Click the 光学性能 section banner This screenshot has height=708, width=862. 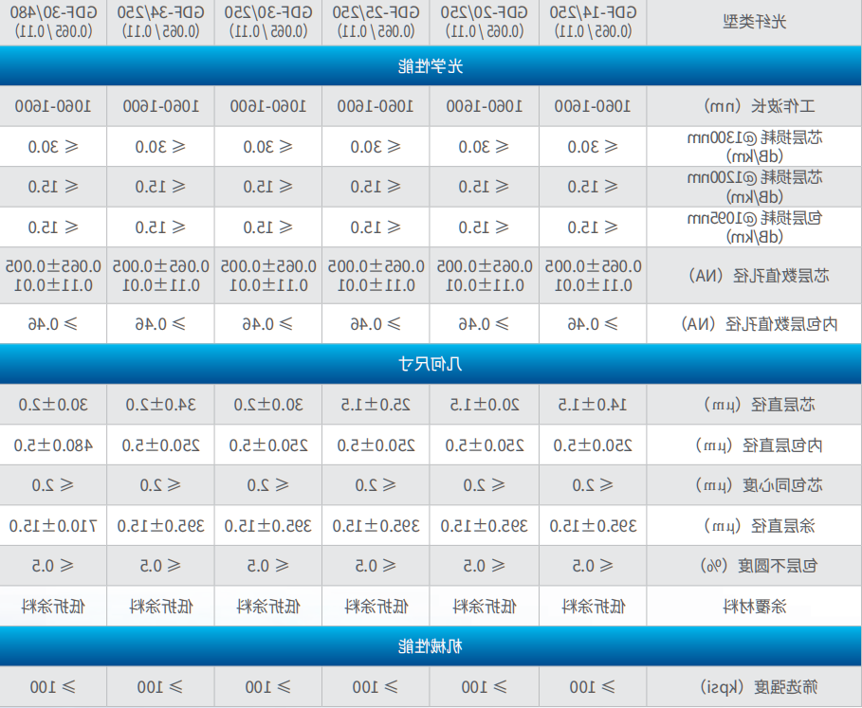point(431,66)
